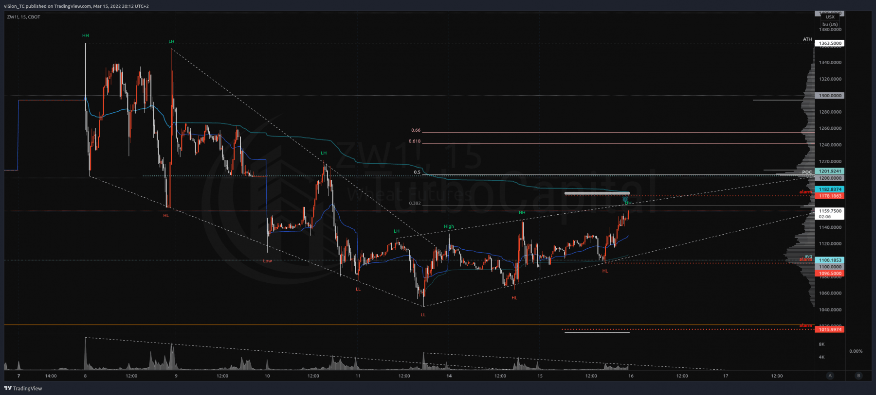This screenshot has width=876, height=395.
Task: Select the 0.5 Fibonacci level label
Action: coord(417,172)
